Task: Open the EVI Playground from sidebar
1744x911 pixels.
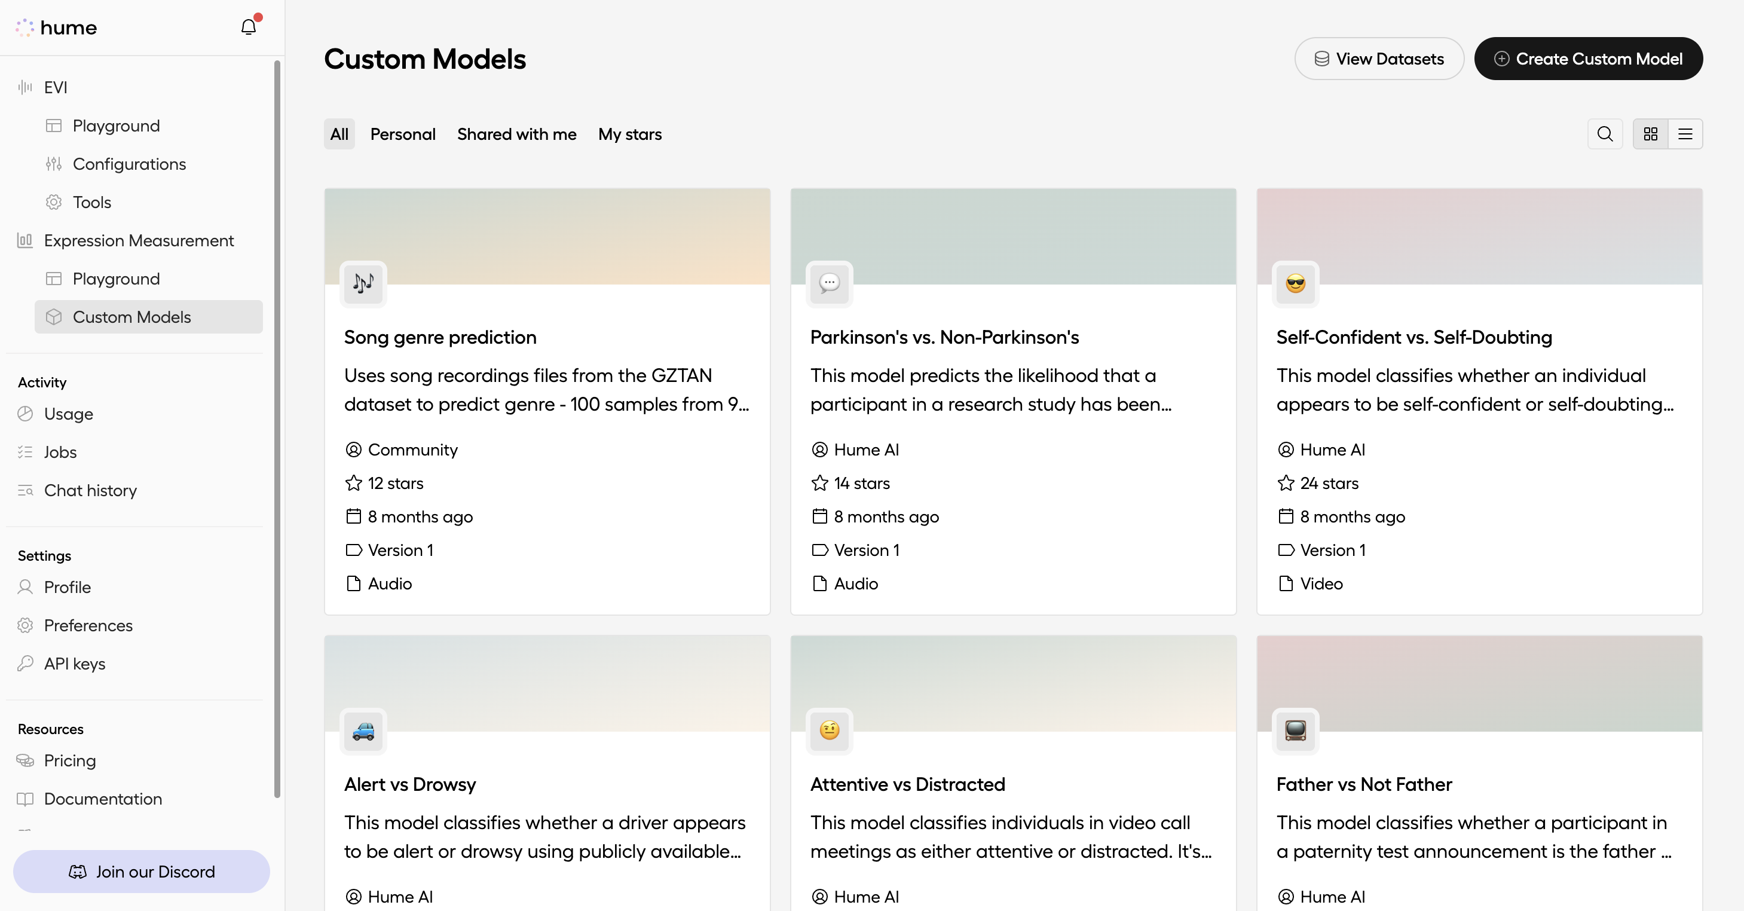Action: coord(116,126)
